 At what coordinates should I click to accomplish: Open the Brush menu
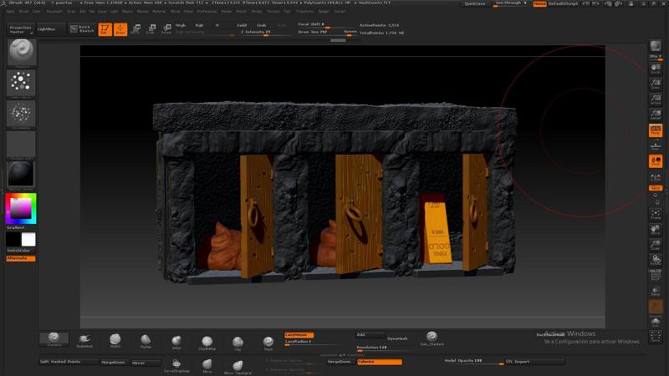[x=23, y=12]
